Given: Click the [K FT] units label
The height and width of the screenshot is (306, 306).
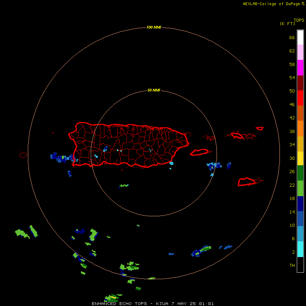Looking at the screenshot, I should pyautogui.click(x=287, y=23).
